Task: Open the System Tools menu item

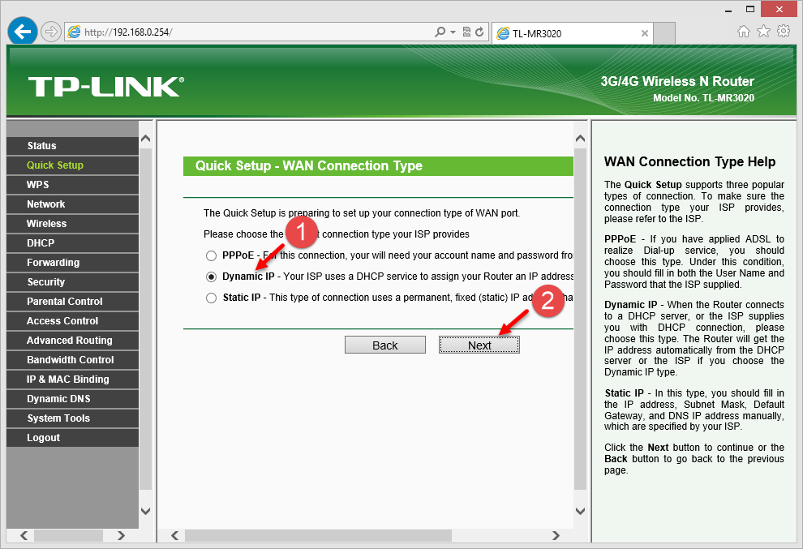Action: [72, 418]
